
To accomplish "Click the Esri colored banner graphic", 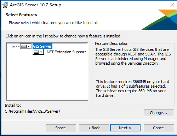I will 159,20.
